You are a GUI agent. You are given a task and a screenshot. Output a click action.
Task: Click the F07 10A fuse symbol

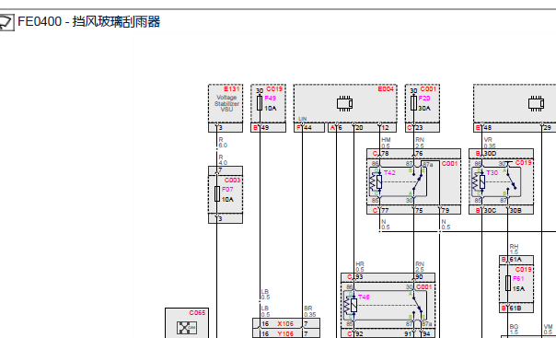tap(217, 194)
